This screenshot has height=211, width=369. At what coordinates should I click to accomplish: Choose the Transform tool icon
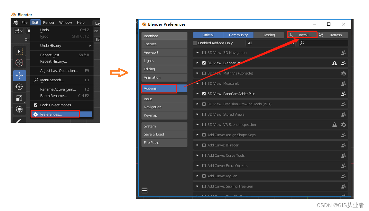pos(19,109)
